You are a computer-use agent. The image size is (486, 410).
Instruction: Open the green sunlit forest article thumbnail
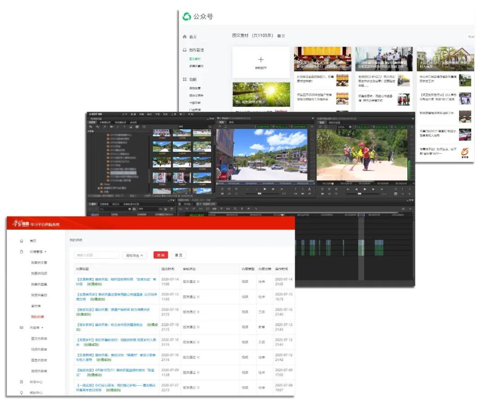[261, 94]
